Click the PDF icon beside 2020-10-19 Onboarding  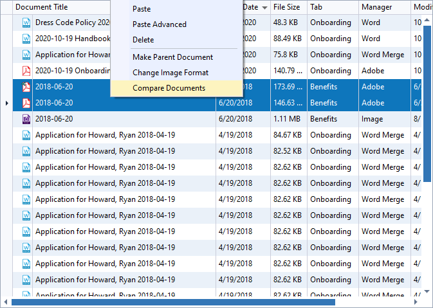click(x=26, y=71)
